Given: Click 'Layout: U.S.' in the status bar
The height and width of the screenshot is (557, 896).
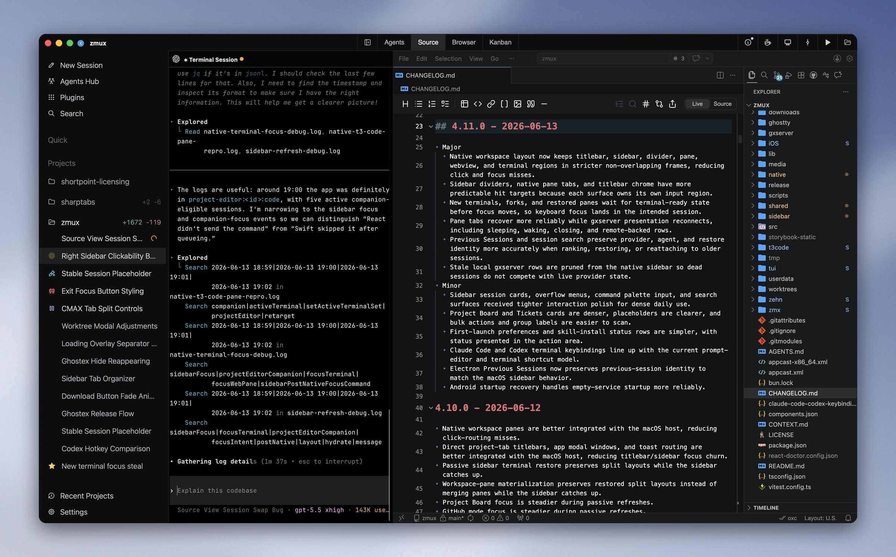Looking at the screenshot, I should 820,518.
